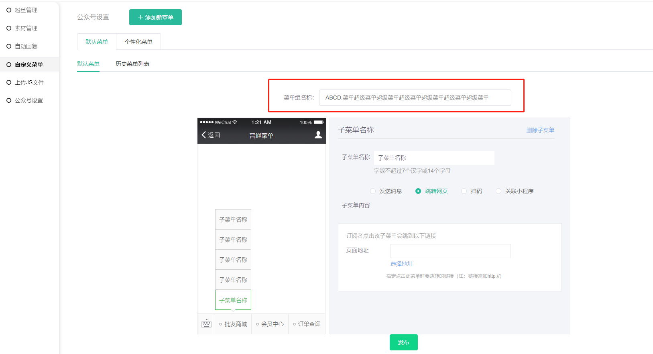Select the 扫码 radio option
This screenshot has width=653, height=354.
(x=472, y=191)
